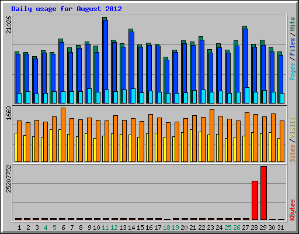Click day label 17 on the x-axis
This screenshot has width=299, height=234.
click(158, 228)
